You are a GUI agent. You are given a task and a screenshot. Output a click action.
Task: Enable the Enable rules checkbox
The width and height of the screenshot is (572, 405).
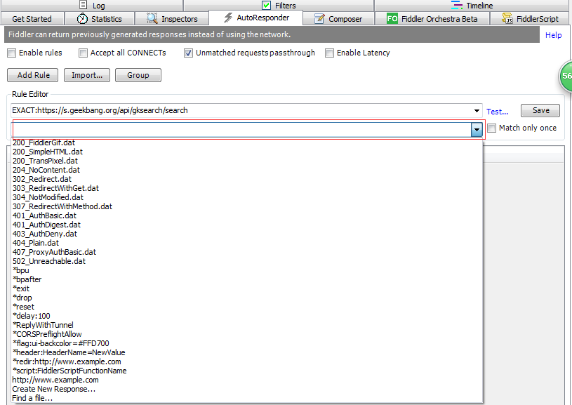tap(12, 53)
